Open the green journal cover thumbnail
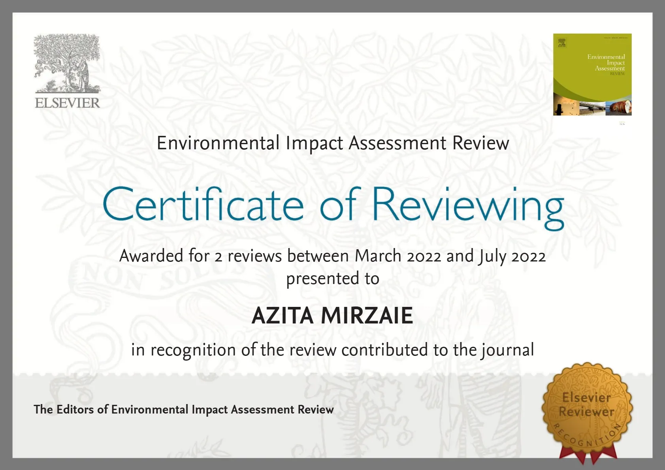 592,74
